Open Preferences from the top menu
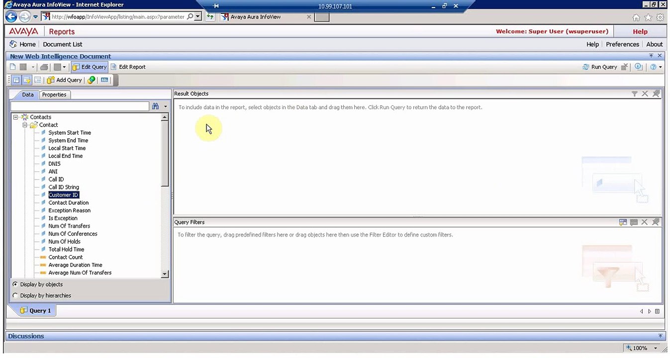Image resolution: width=670 pixels, height=358 pixels. [x=622, y=44]
